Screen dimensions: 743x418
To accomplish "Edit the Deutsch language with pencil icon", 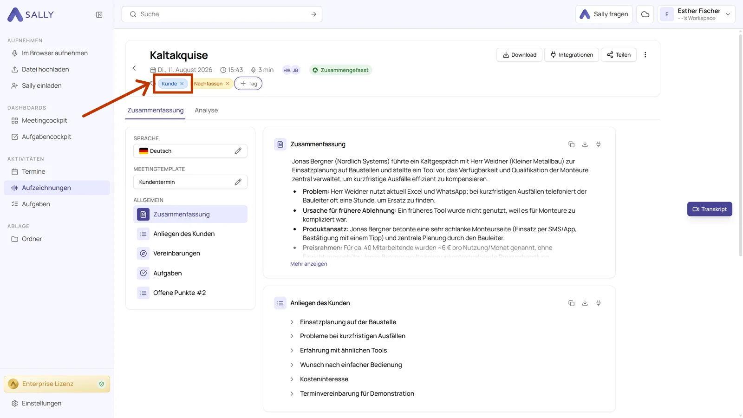I will pos(238,151).
